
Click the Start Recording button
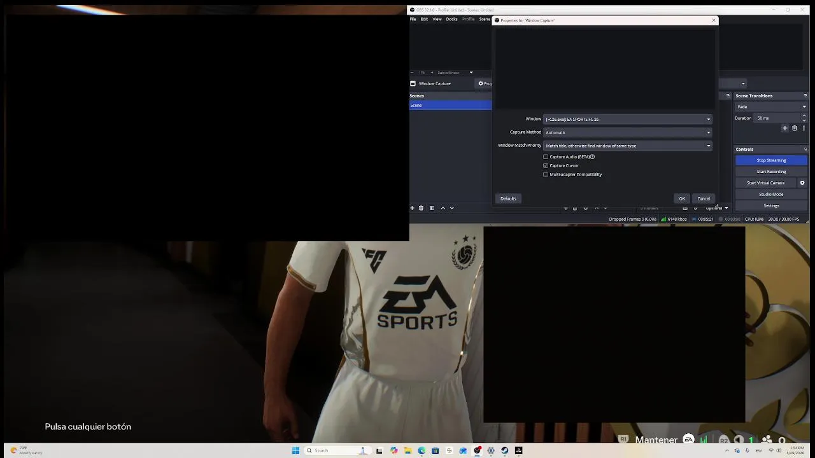pyautogui.click(x=771, y=172)
